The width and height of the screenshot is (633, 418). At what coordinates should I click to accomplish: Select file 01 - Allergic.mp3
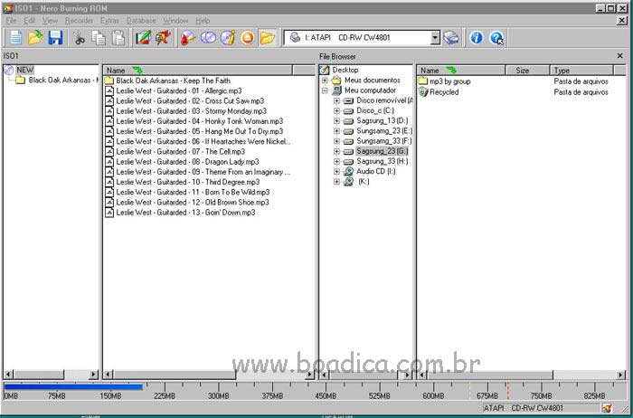point(179,90)
